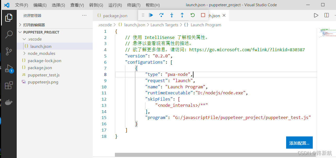Click the "pwa-node" type value
The image size is (336, 158).
point(177,75)
